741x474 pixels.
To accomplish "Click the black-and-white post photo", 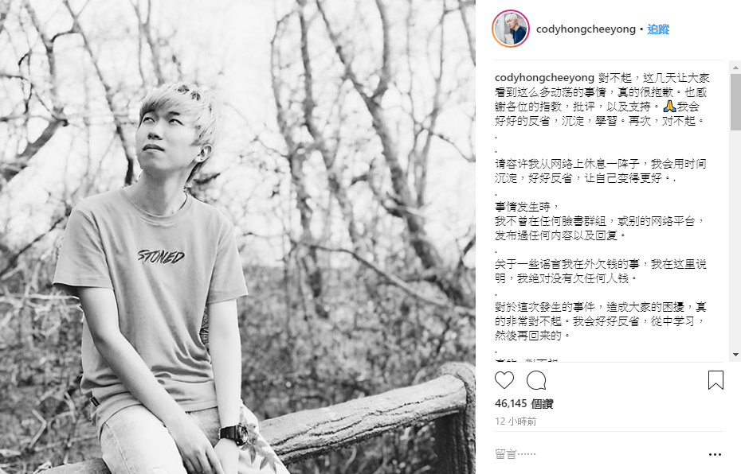I will pyautogui.click(x=237, y=237).
